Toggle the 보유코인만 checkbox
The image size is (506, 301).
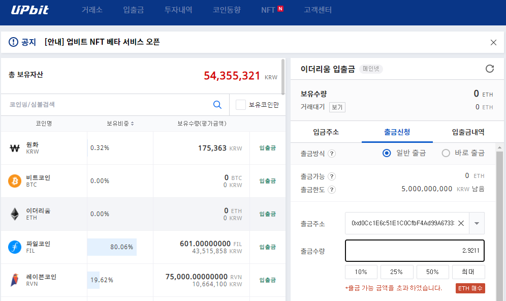[x=241, y=105]
